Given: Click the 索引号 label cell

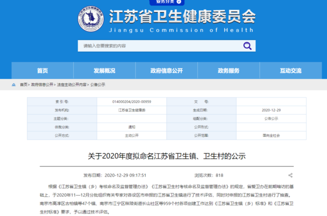Looking at the screenshot, I should pos(62,102).
